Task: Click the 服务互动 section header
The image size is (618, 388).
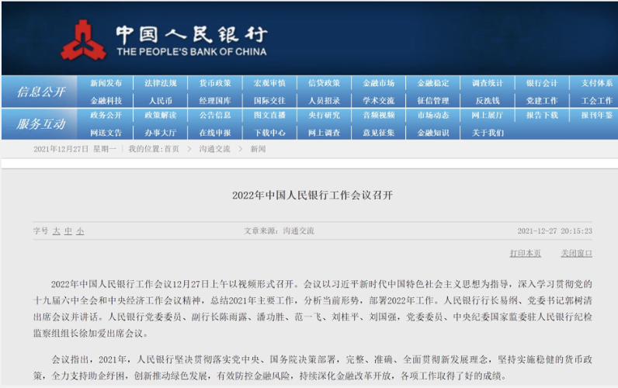Action: coord(40,124)
